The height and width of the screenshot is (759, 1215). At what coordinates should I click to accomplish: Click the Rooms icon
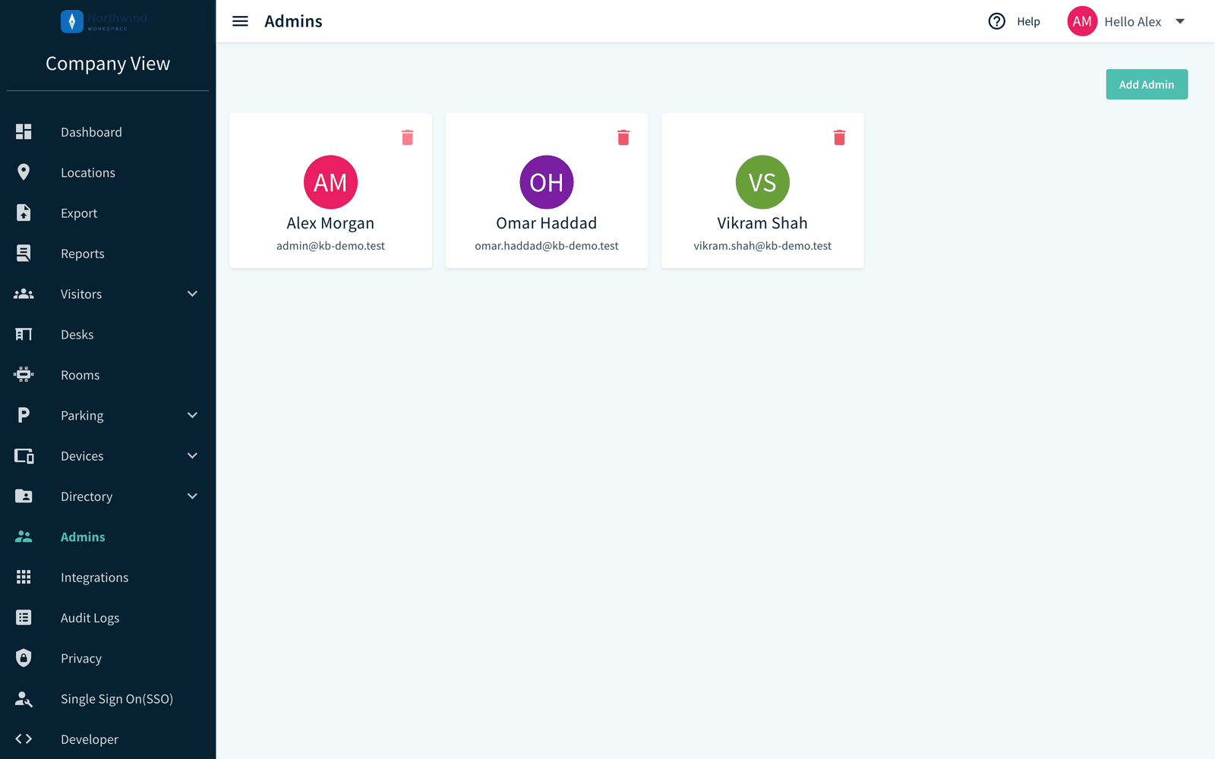click(x=24, y=375)
